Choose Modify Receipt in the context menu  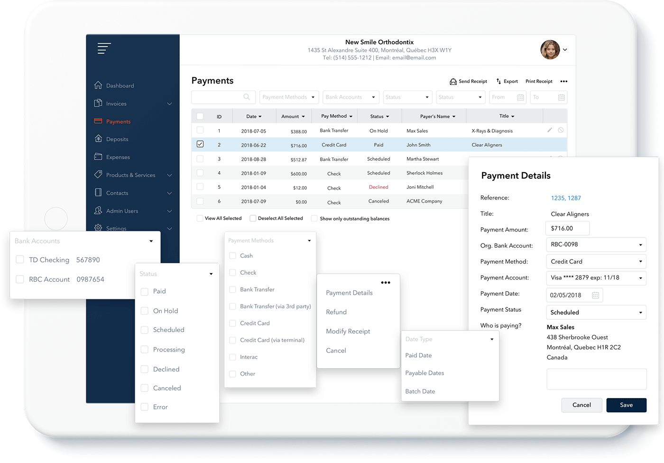tap(348, 331)
